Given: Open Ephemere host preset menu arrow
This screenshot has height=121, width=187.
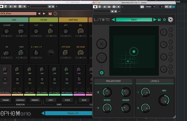Looking at the screenshot, I should coord(56,7).
